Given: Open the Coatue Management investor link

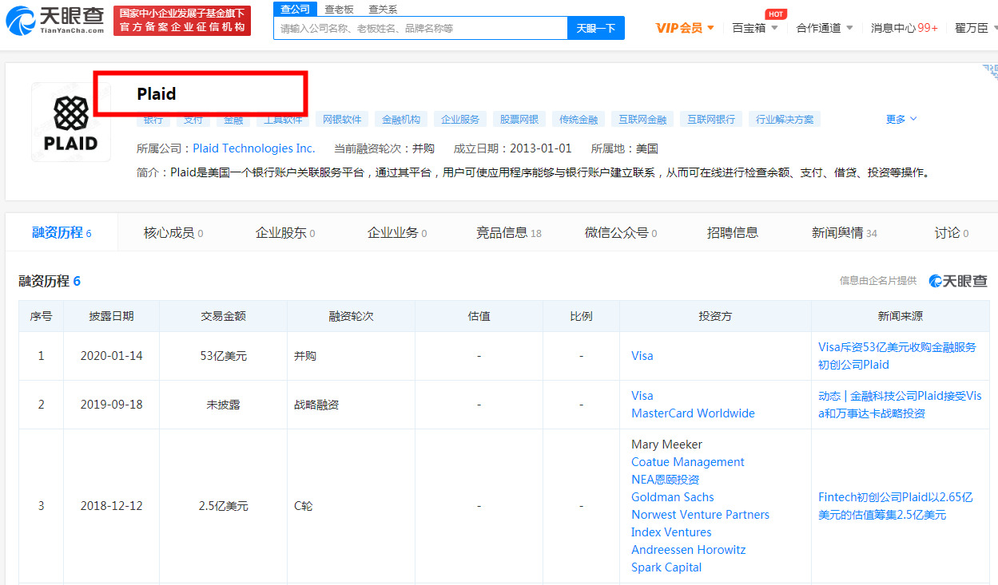Looking at the screenshot, I should [688, 462].
